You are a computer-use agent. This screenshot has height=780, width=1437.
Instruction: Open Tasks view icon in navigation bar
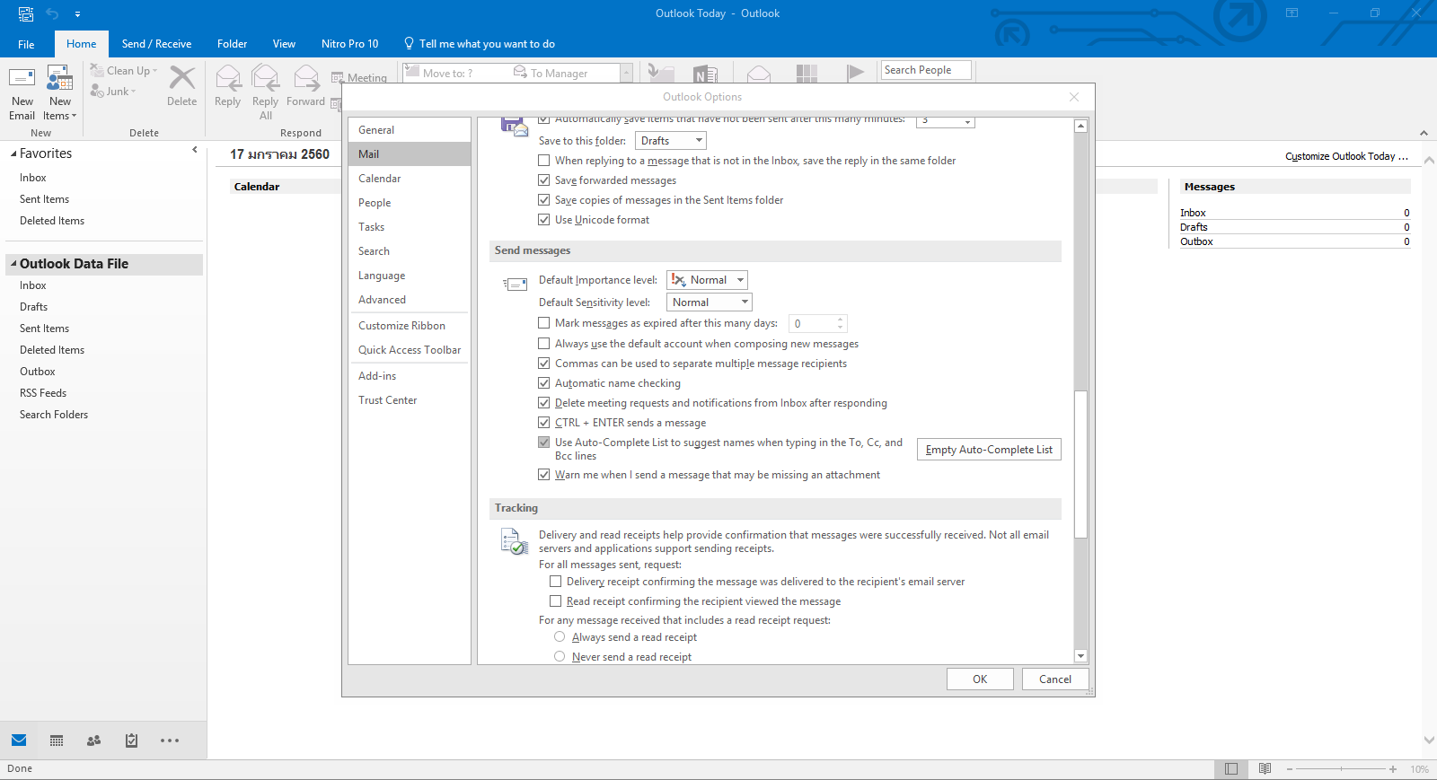coord(131,741)
